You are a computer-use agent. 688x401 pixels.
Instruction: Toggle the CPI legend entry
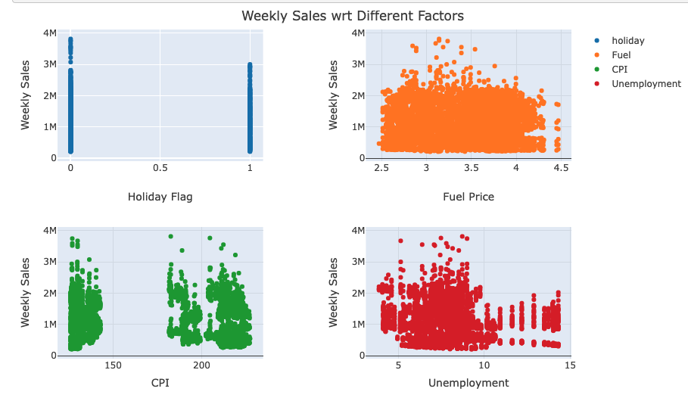point(619,70)
